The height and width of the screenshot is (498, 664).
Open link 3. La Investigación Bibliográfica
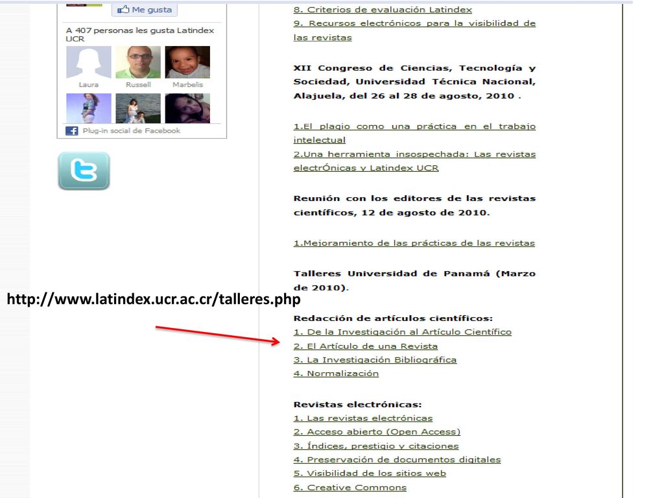pos(375,360)
